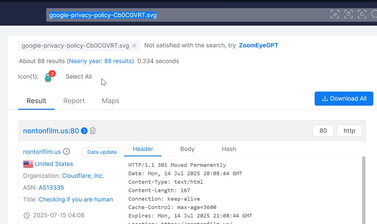Open the Maps tab

click(110, 101)
